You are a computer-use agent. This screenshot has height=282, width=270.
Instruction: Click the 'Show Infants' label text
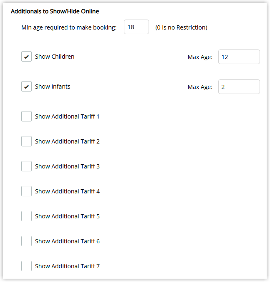[x=53, y=87]
